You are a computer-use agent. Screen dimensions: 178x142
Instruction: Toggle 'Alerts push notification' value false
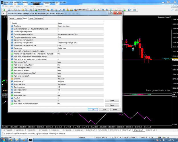point(80,73)
